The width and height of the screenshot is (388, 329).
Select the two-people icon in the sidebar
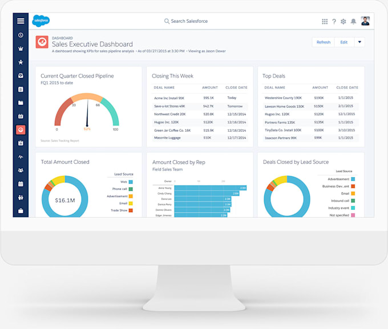point(21,197)
